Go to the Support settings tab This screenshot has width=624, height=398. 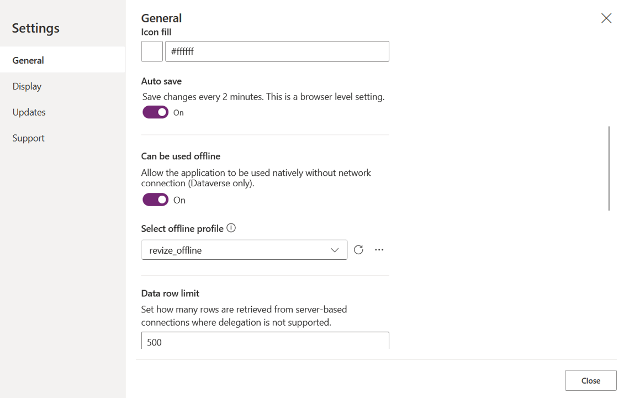click(28, 138)
